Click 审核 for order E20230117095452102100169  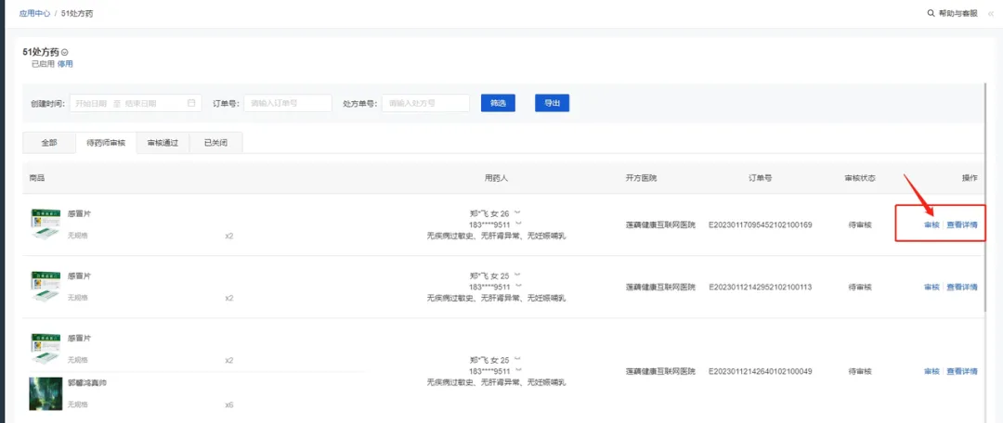coord(931,224)
